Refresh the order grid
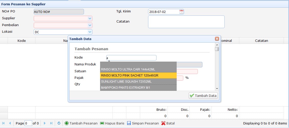 point(59,123)
